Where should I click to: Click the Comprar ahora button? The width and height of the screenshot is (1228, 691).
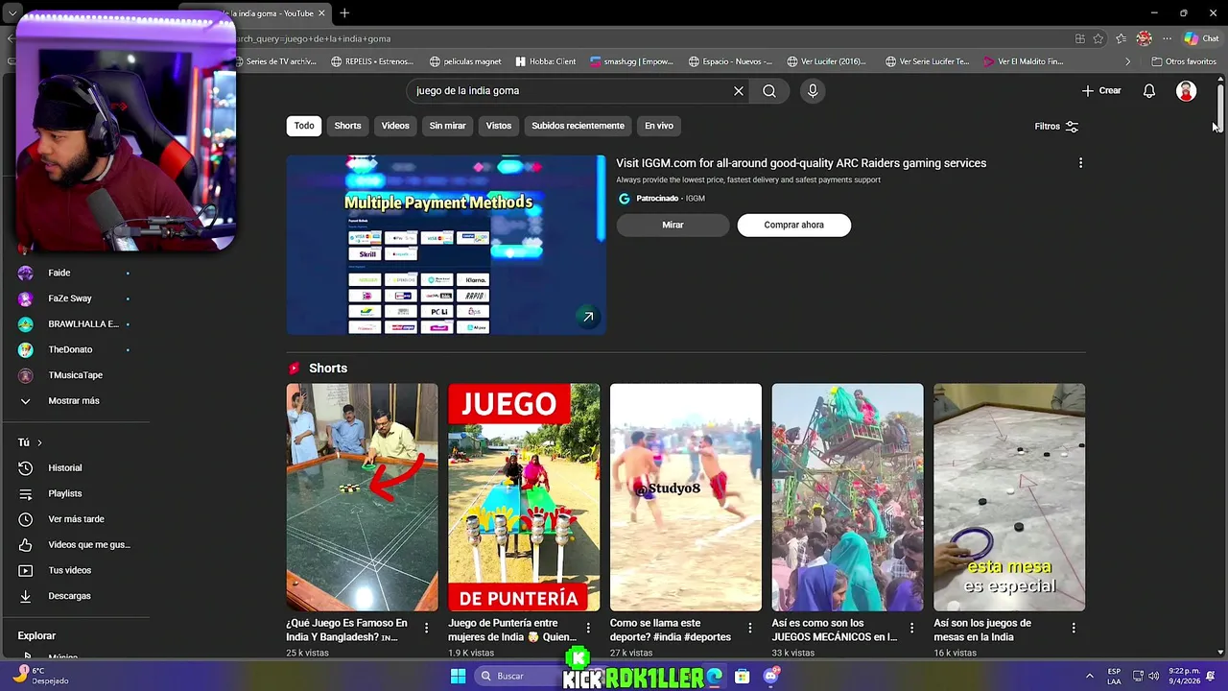[793, 225]
